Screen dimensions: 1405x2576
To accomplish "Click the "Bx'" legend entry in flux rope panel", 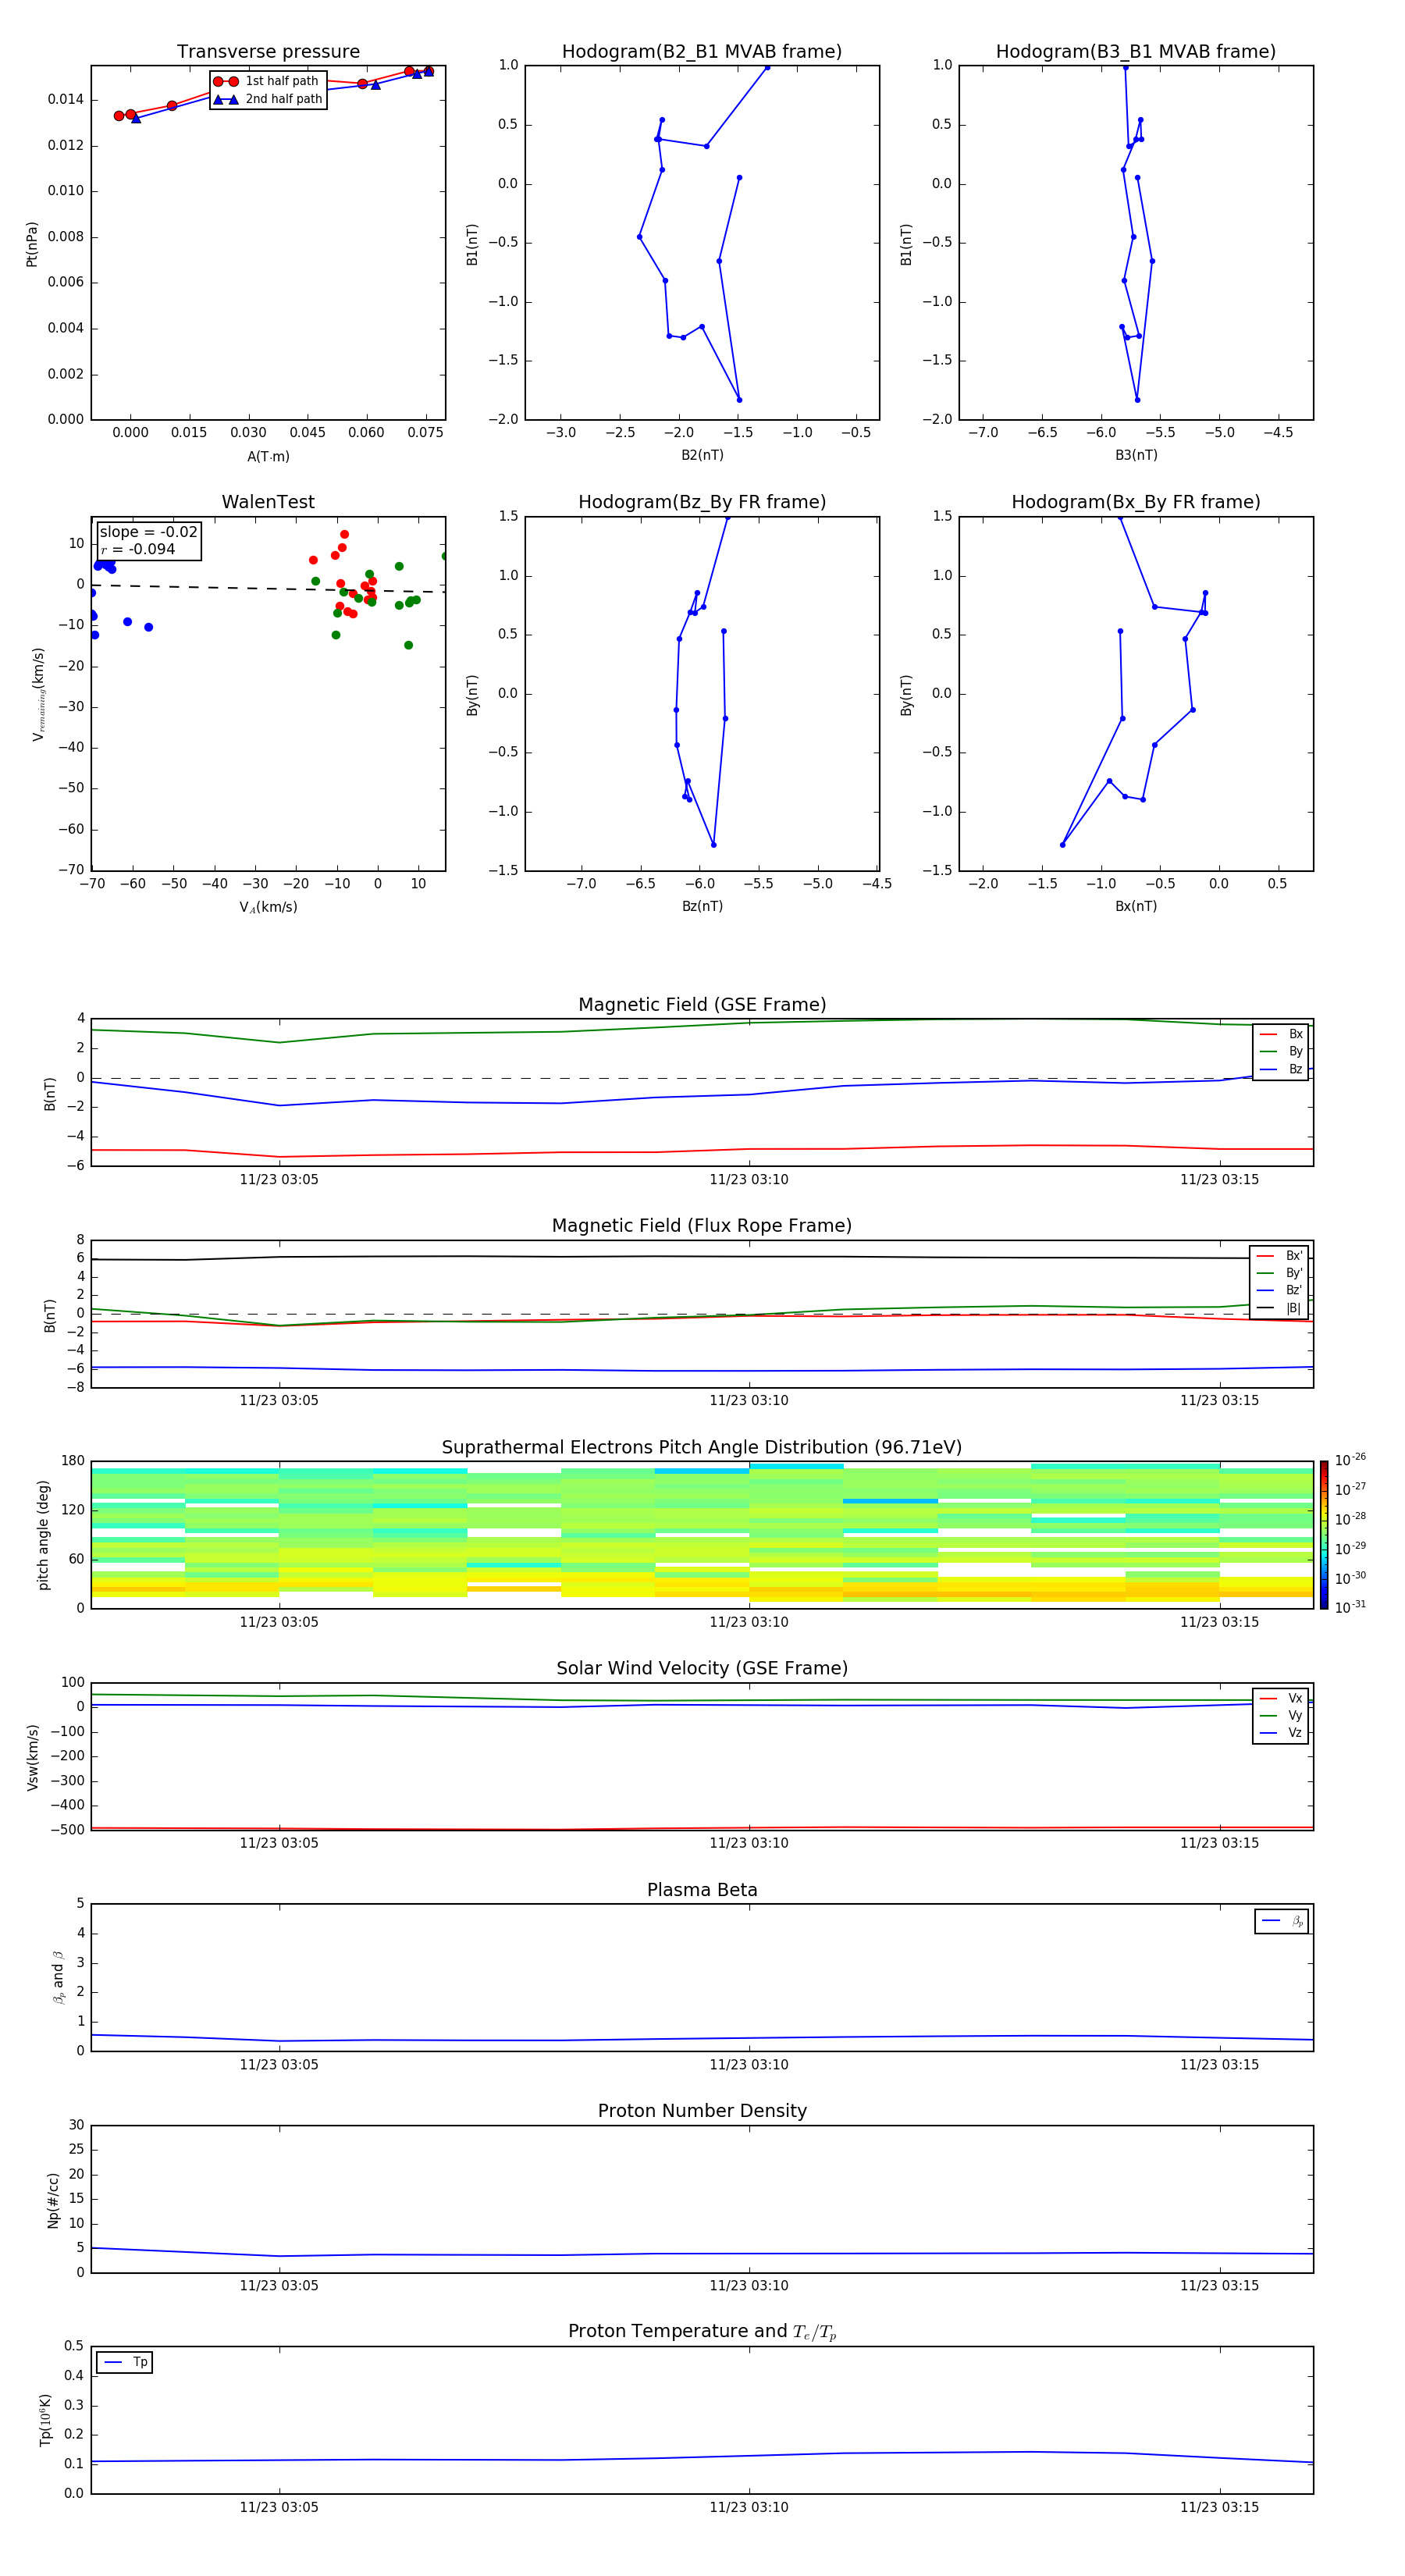I will pos(1280,1256).
